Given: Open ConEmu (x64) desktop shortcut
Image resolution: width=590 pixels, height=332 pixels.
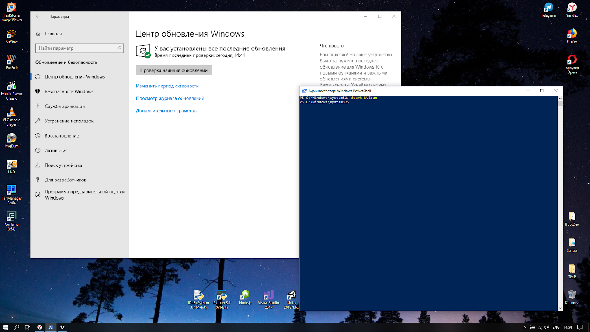Looking at the screenshot, I should pos(11,221).
